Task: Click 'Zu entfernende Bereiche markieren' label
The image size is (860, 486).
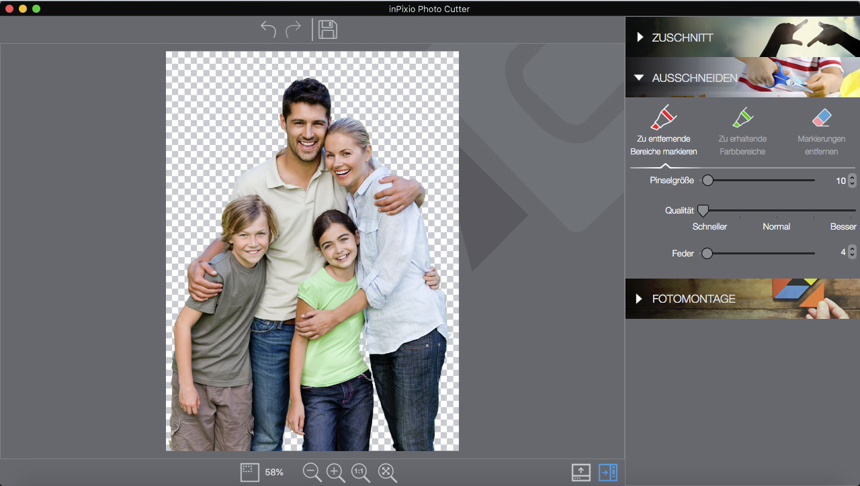Action: coord(664,145)
